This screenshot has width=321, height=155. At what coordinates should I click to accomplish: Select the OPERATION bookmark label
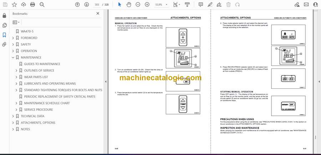tap(29, 51)
